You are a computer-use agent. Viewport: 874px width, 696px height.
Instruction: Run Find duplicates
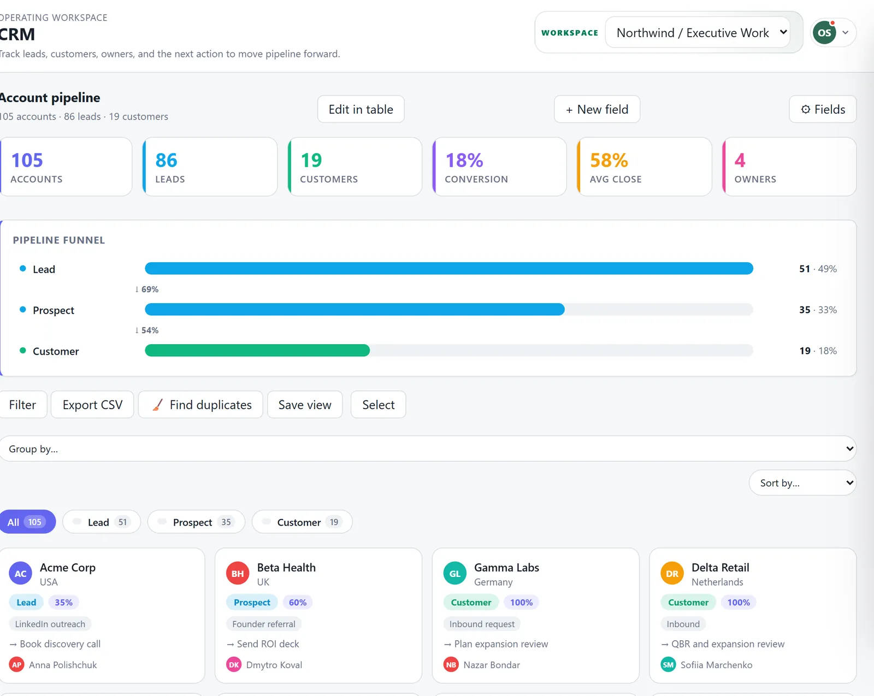(x=200, y=405)
